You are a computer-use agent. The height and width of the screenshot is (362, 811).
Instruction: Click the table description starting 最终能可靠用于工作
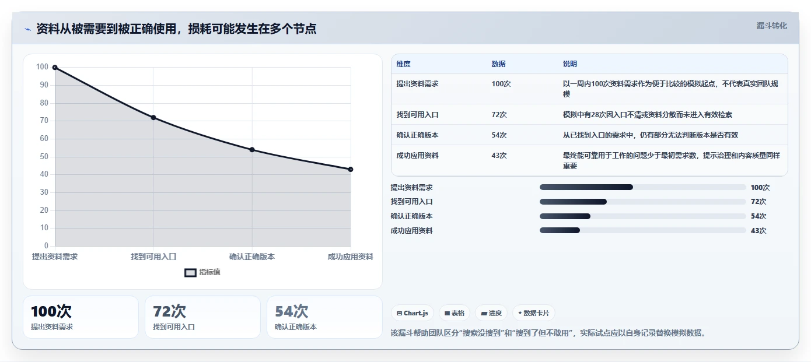671,160
